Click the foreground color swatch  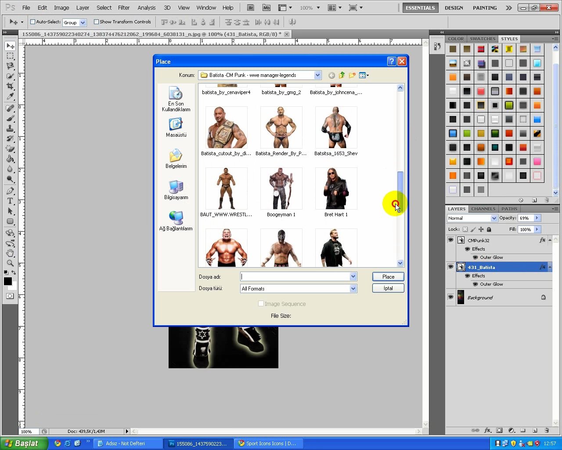[8, 282]
